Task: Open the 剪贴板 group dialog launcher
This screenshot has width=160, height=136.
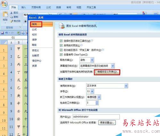Action: click(x=20, y=27)
